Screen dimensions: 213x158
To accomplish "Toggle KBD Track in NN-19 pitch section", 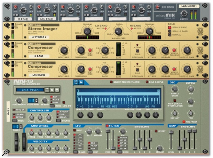I will [184, 122].
